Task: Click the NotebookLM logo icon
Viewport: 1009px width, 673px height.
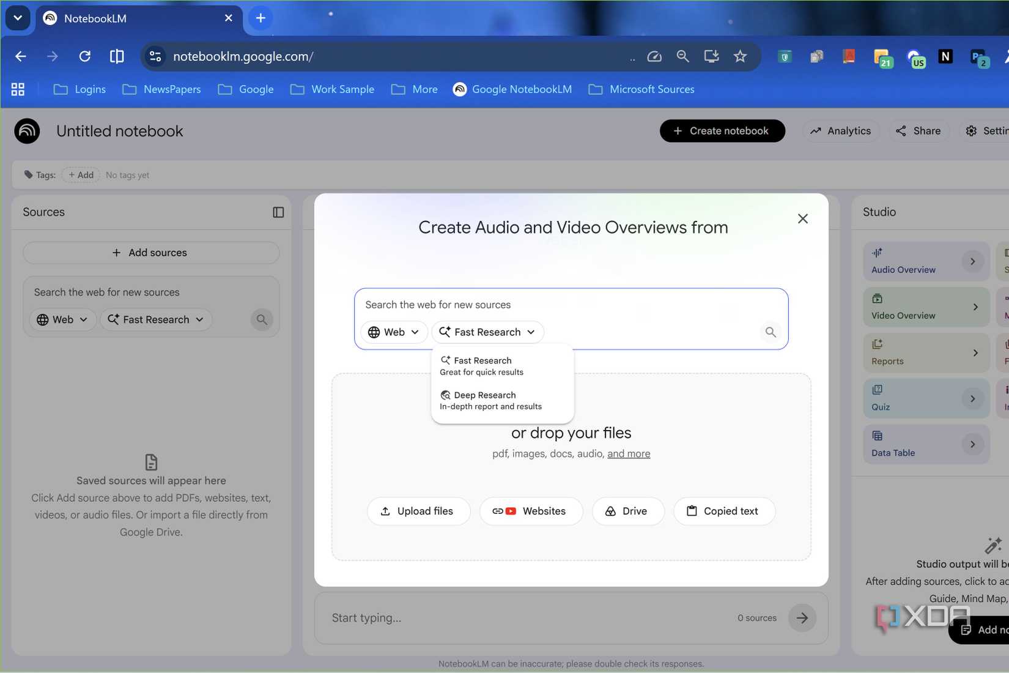Action: 27,131
